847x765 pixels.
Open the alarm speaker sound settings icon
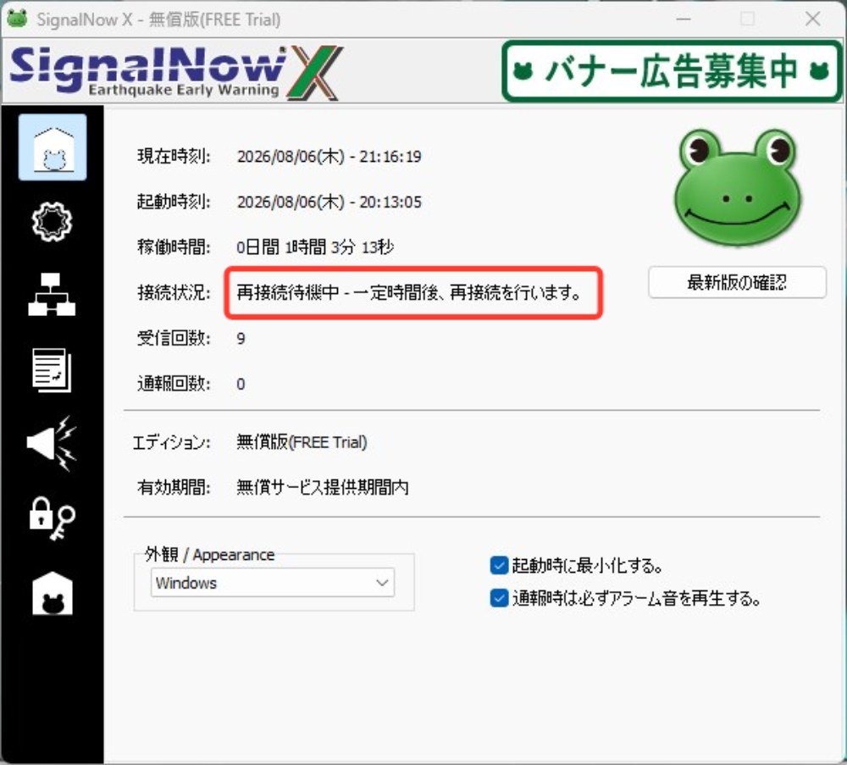click(x=52, y=444)
